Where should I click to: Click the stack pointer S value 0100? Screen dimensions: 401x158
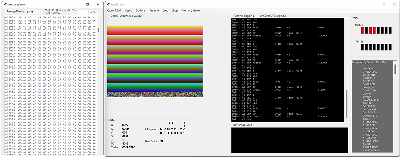tap(125, 136)
